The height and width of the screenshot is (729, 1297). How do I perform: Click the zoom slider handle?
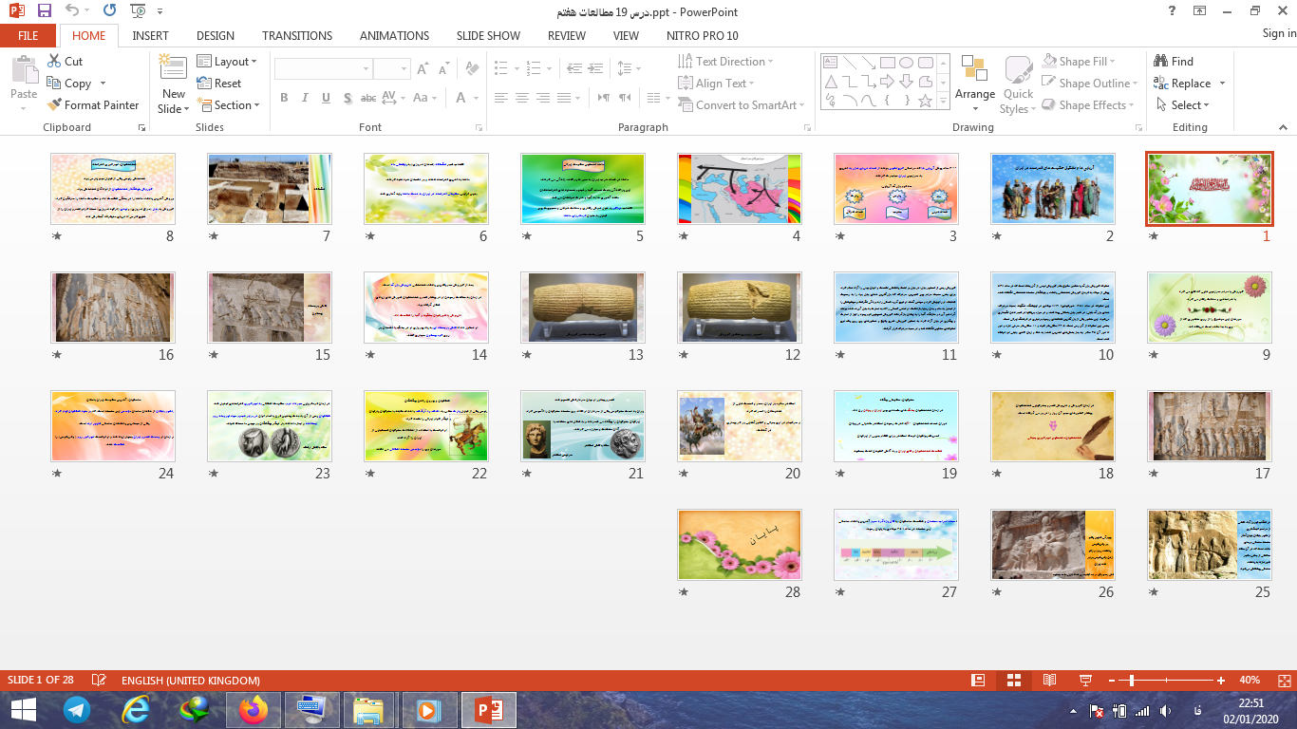coord(1132,681)
